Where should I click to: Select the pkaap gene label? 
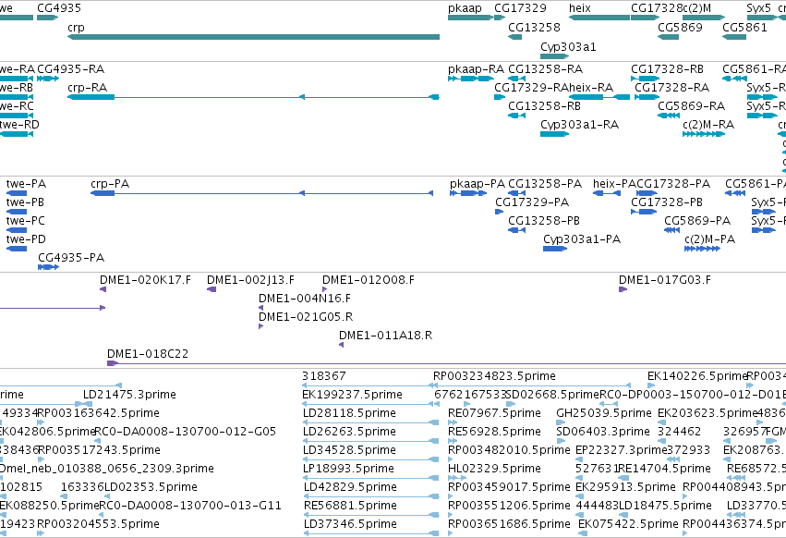(x=465, y=8)
